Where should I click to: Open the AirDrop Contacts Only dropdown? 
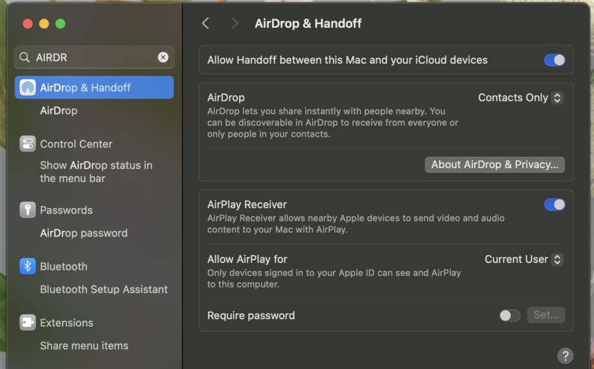pyautogui.click(x=520, y=98)
